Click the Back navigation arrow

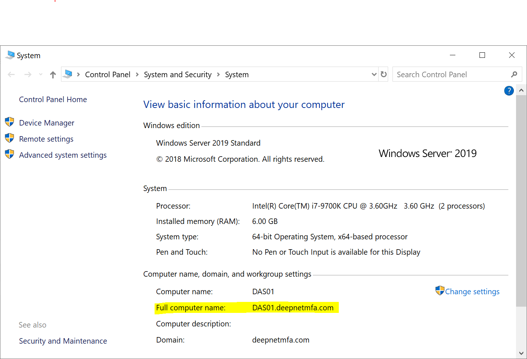point(11,75)
